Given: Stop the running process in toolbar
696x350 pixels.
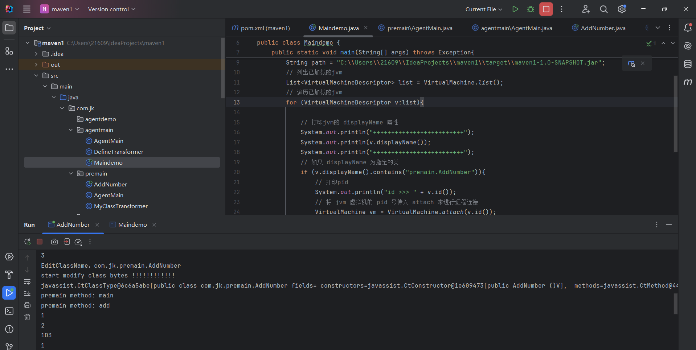Looking at the screenshot, I should pos(546,9).
